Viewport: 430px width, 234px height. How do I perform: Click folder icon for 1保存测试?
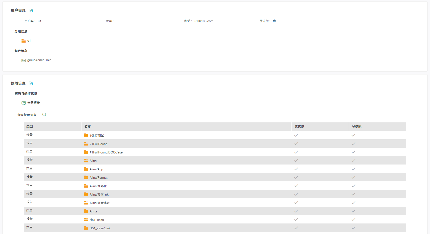pyautogui.click(x=86, y=135)
